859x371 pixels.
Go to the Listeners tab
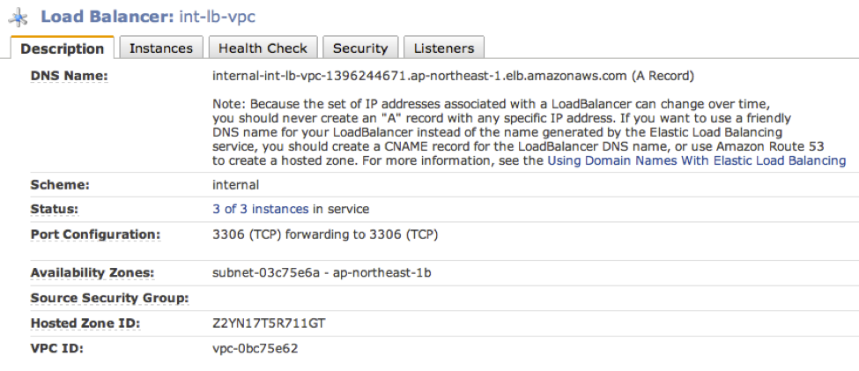pyautogui.click(x=444, y=48)
